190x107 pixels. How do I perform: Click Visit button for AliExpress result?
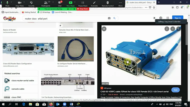click(175, 90)
